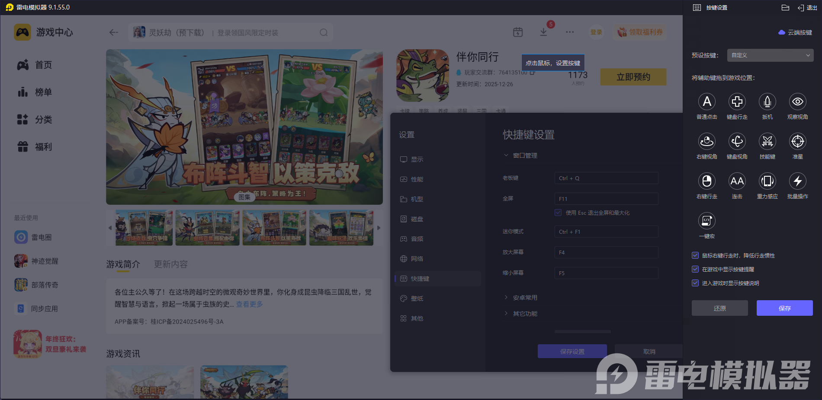Open folder icon in keymap title bar
Viewport: 822px width, 400px height.
[786, 7]
